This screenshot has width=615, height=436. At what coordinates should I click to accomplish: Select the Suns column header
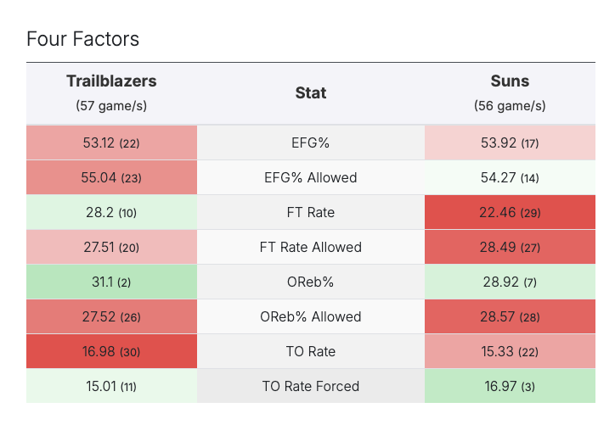tap(510, 82)
